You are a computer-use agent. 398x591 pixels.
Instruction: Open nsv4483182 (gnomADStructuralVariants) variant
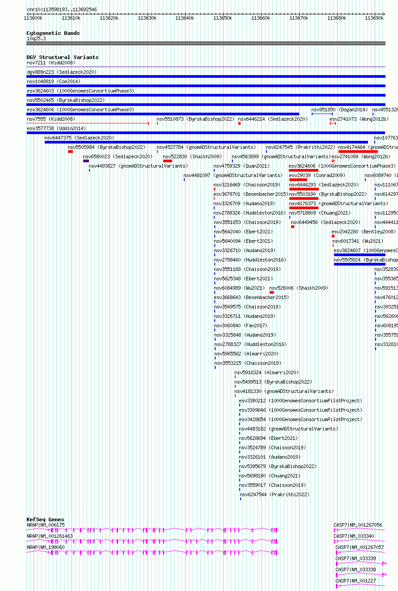click(288, 429)
